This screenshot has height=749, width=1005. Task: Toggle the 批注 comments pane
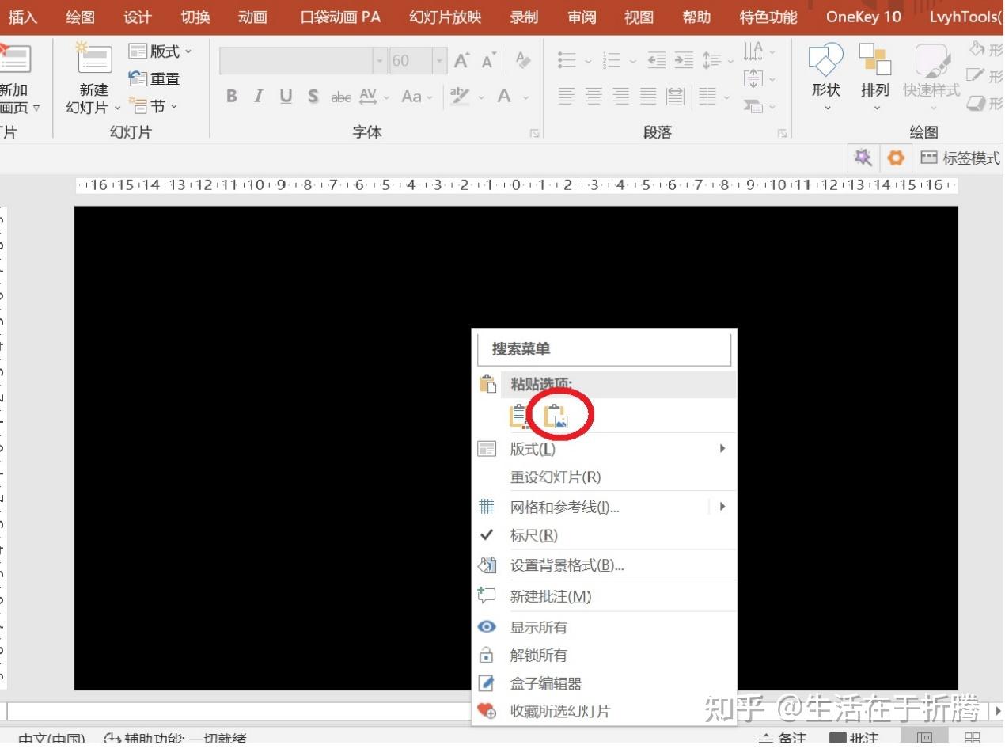(854, 739)
